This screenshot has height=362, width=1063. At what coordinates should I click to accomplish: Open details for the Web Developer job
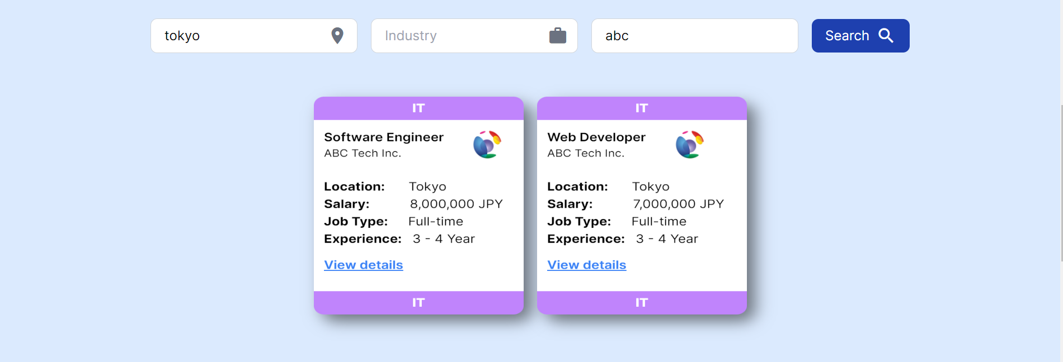pos(586,265)
